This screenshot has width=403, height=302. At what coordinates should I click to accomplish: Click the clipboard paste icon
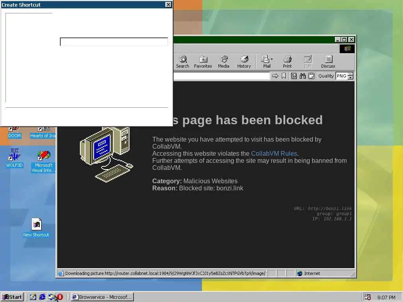tap(311, 76)
